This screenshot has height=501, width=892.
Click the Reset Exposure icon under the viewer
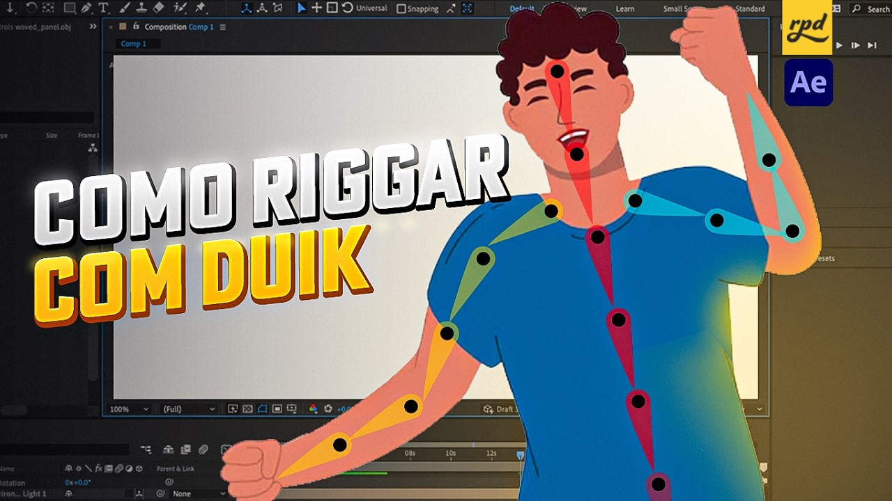pyautogui.click(x=328, y=409)
